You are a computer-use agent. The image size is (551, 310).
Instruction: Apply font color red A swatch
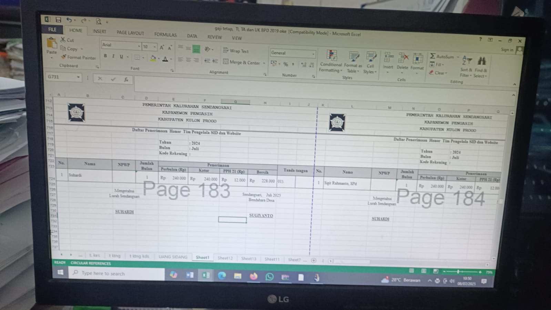[x=165, y=59]
